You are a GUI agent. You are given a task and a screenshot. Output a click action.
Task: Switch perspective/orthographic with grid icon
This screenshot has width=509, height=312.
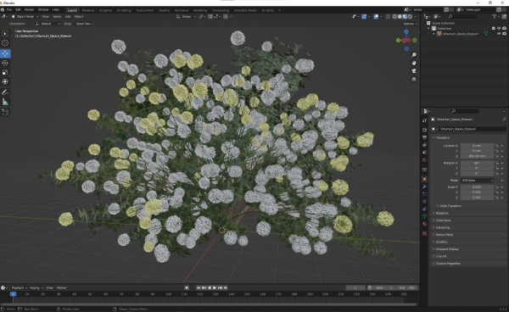(414, 79)
